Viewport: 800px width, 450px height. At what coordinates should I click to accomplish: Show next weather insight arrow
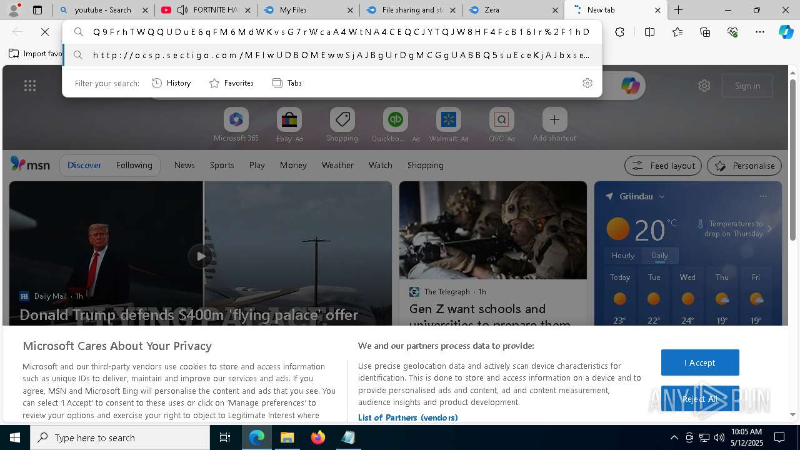coord(769,229)
